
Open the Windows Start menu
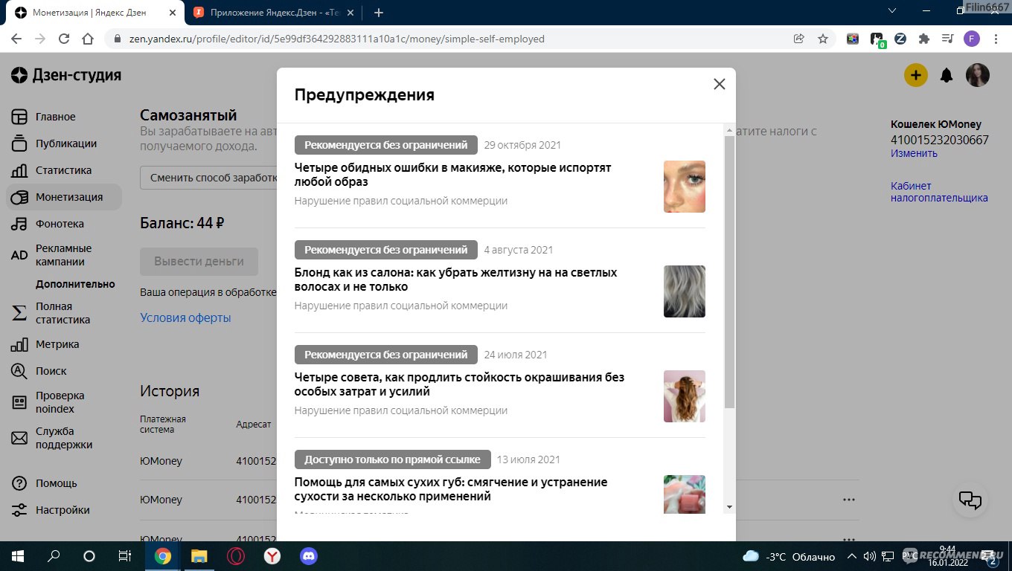coord(18,556)
